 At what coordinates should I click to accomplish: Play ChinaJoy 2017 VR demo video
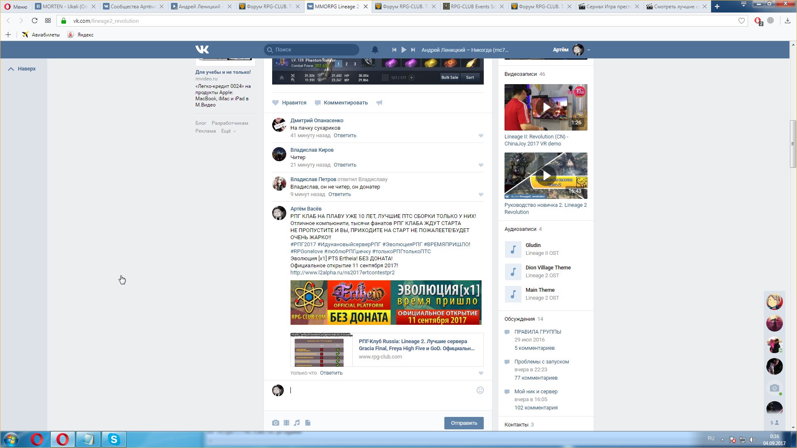546,107
